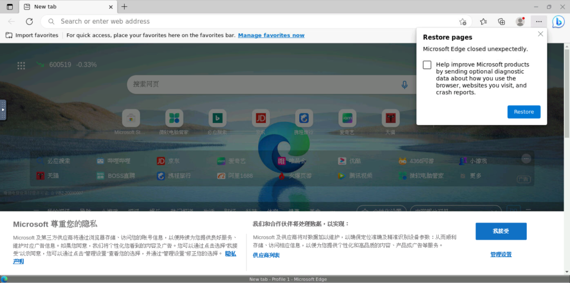Tick the Help improve Microsoft products checkbox
The width and height of the screenshot is (570, 283).
click(x=427, y=65)
